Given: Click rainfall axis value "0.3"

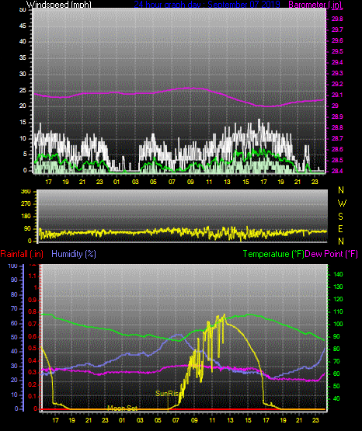Looking at the screenshot, I should pos(33,373).
